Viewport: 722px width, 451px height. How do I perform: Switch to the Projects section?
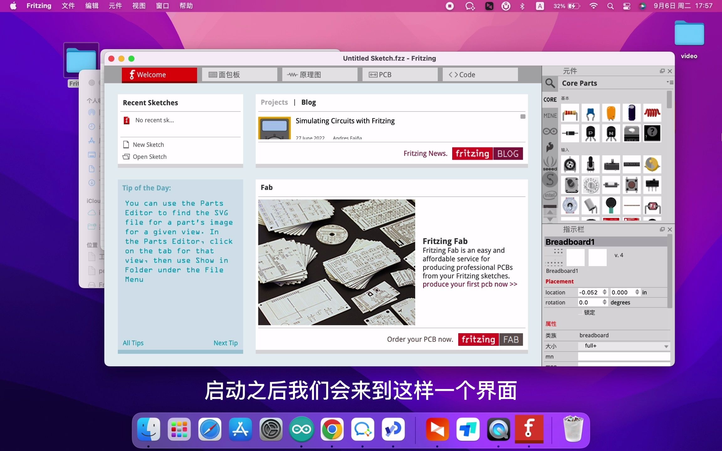coord(274,102)
